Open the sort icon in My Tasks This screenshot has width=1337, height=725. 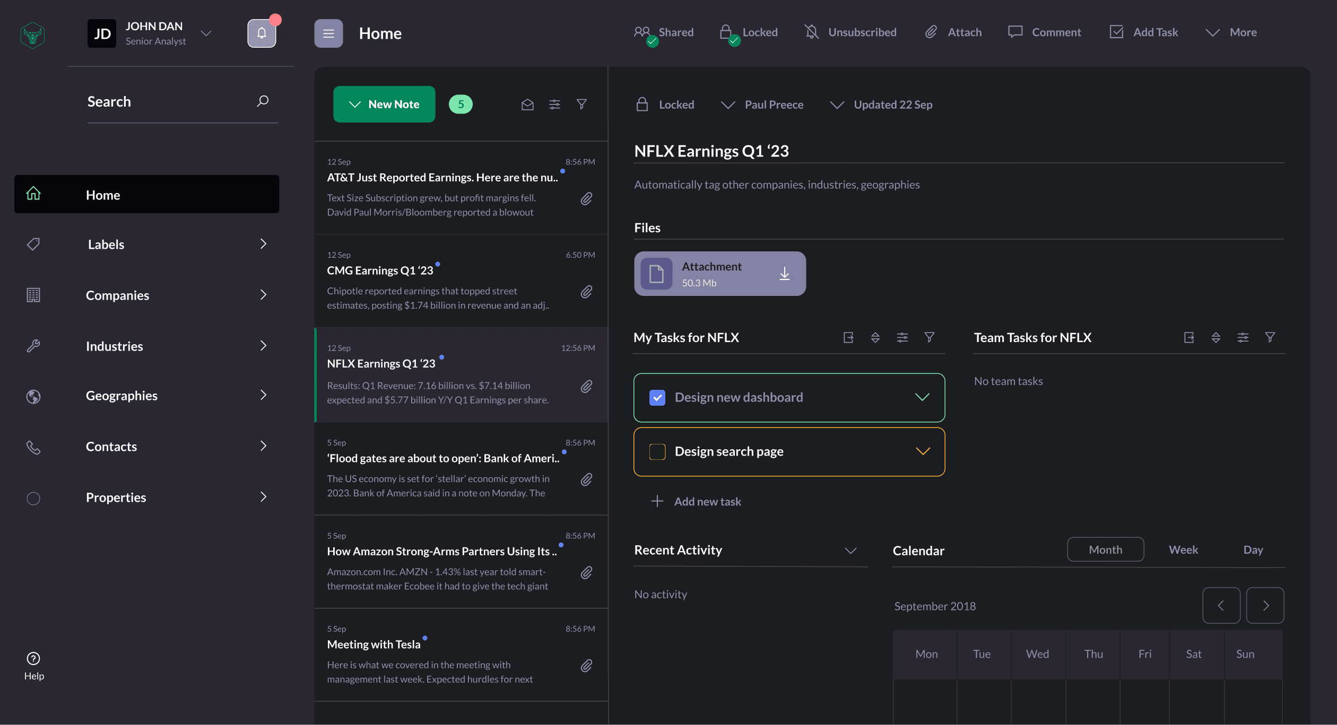(875, 337)
